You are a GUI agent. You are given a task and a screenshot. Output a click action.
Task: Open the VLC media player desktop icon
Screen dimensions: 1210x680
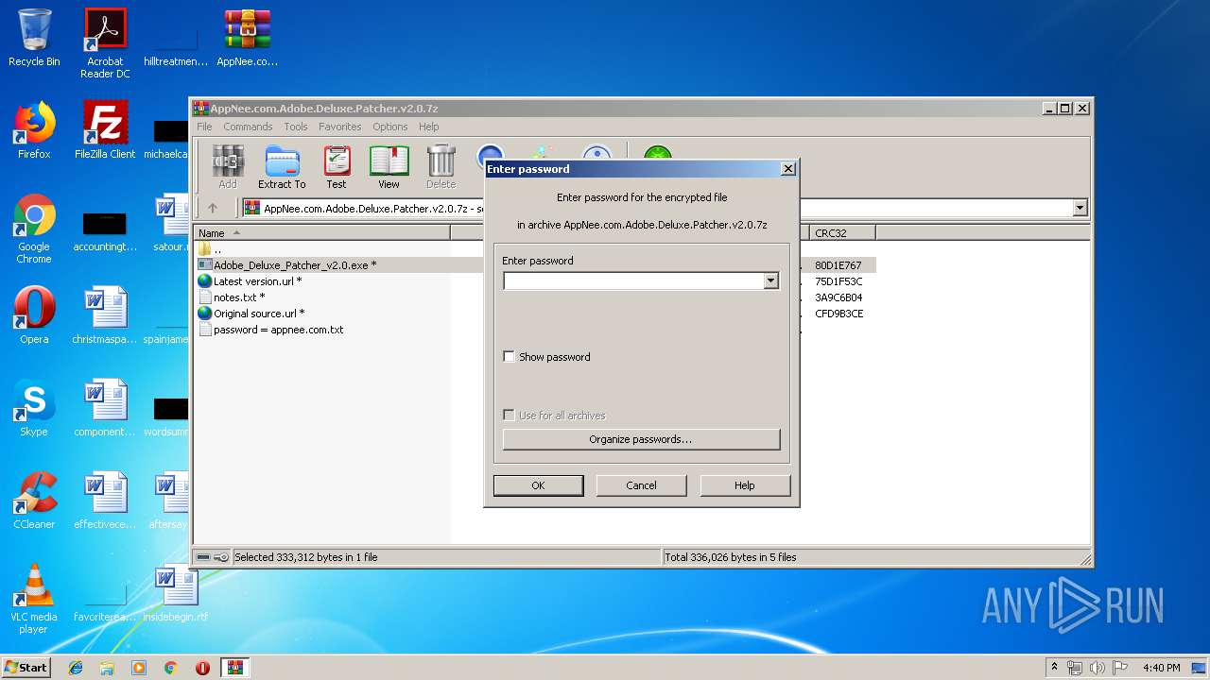point(34,599)
